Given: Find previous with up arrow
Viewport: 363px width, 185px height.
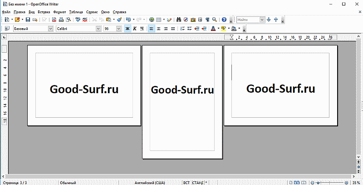Looking at the screenshot, I should (x=276, y=20).
